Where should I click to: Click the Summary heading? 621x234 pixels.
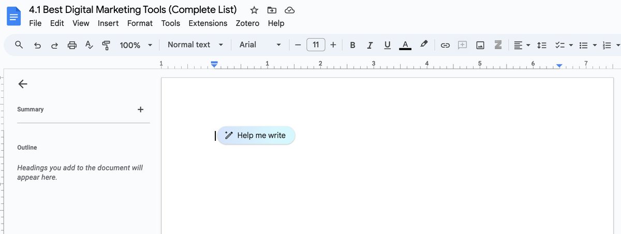pos(31,109)
